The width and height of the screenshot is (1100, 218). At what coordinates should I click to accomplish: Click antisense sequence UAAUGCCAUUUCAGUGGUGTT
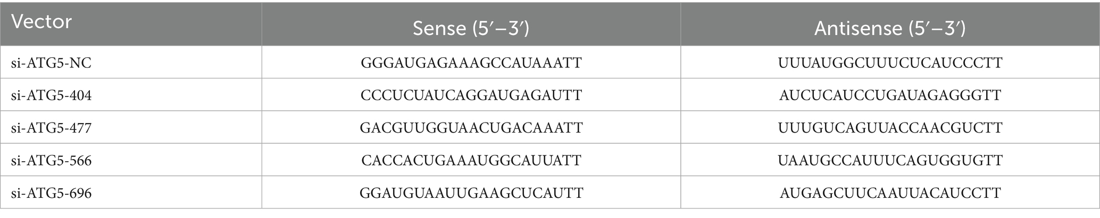890,160
